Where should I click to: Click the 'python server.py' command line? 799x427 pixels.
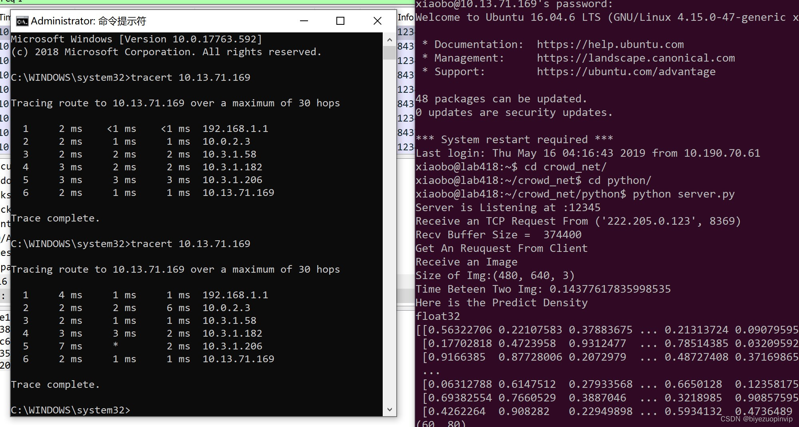575,194
